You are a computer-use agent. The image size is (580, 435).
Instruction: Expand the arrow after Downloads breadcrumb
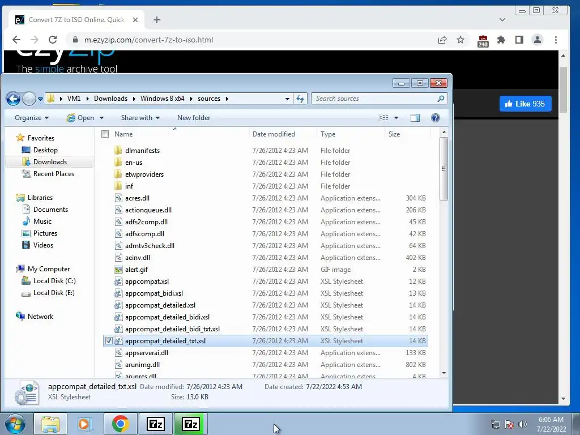[133, 99]
